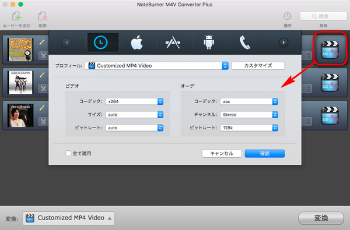Click the Convert (変換) button at bottom right
This screenshot has width=350, height=230.
pos(321,218)
